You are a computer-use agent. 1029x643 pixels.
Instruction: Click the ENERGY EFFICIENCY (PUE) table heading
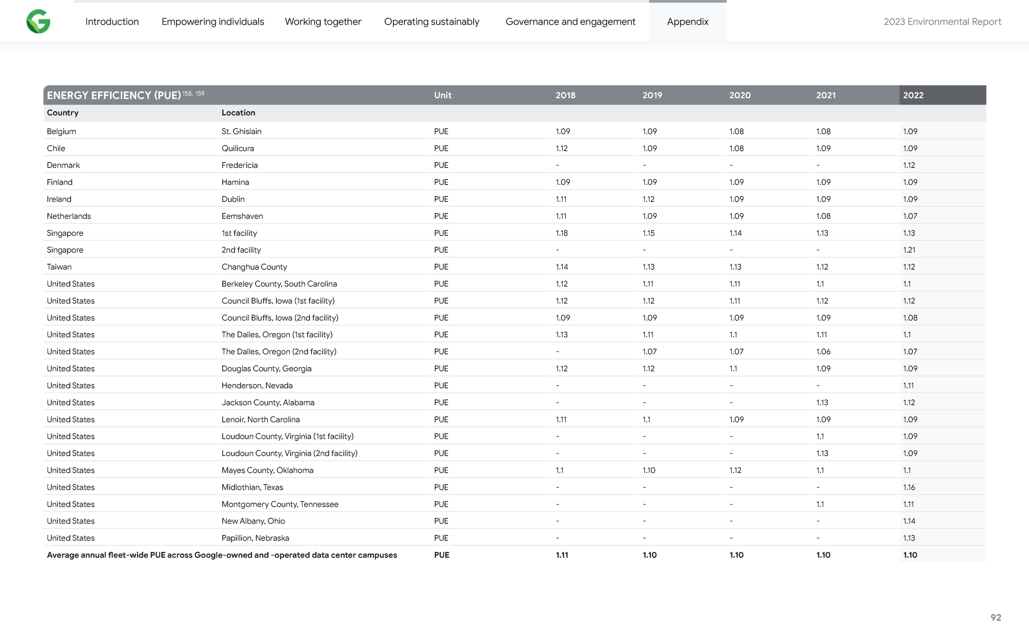[114, 95]
